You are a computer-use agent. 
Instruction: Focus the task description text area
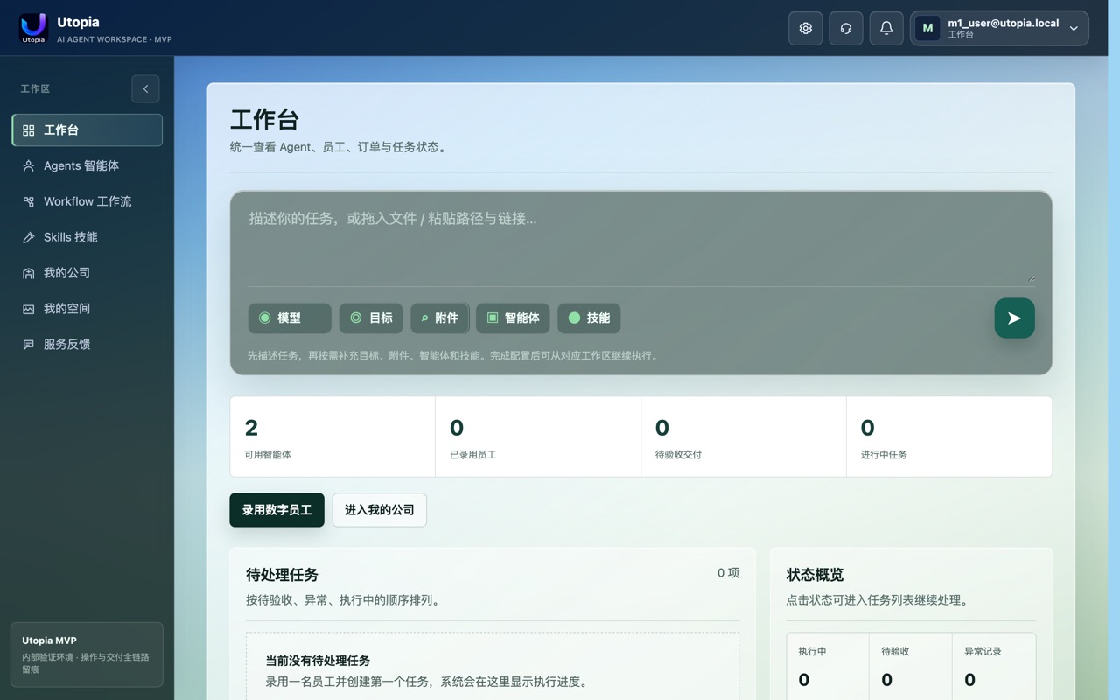tap(641, 245)
